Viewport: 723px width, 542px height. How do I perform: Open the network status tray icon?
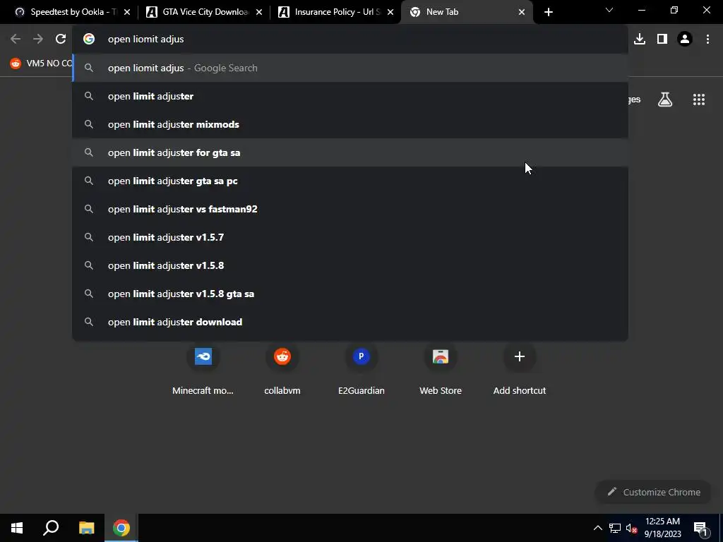coord(615,528)
